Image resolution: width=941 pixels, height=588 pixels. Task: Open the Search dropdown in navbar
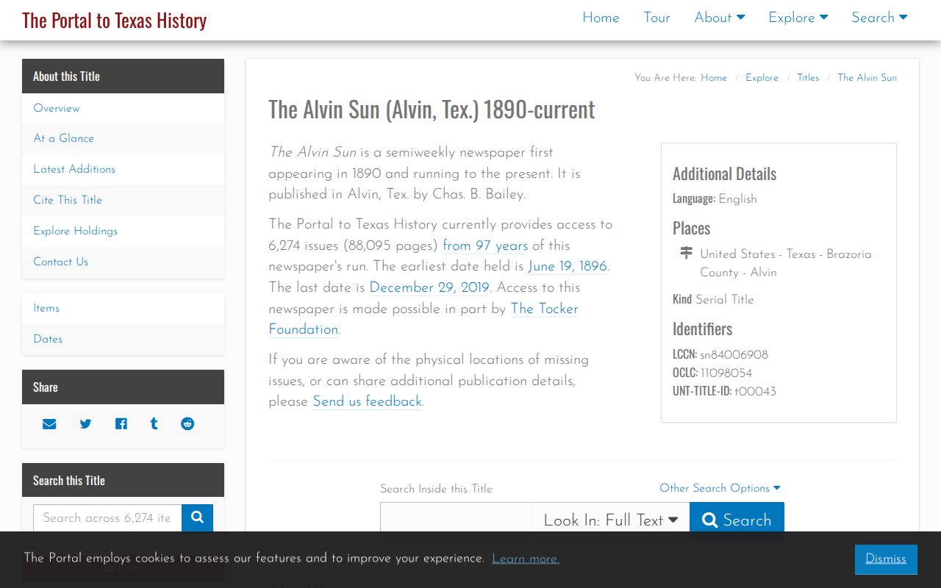(879, 18)
